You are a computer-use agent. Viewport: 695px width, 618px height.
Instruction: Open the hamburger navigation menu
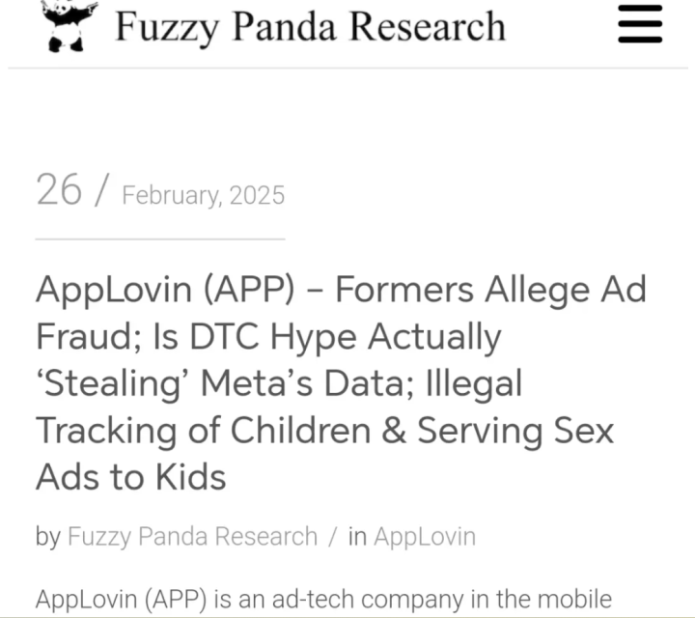[640, 24]
